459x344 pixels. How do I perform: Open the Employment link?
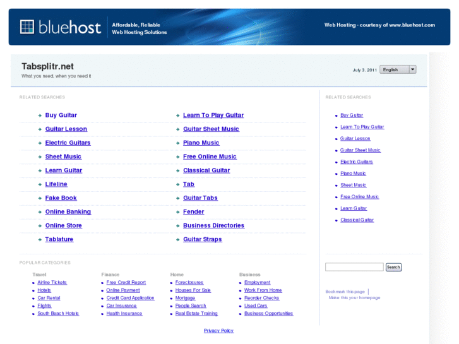click(x=258, y=282)
